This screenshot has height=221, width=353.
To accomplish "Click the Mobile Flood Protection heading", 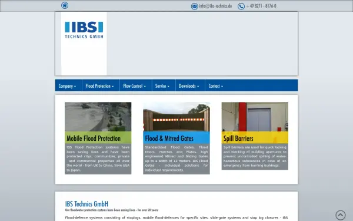I will 94,138.
